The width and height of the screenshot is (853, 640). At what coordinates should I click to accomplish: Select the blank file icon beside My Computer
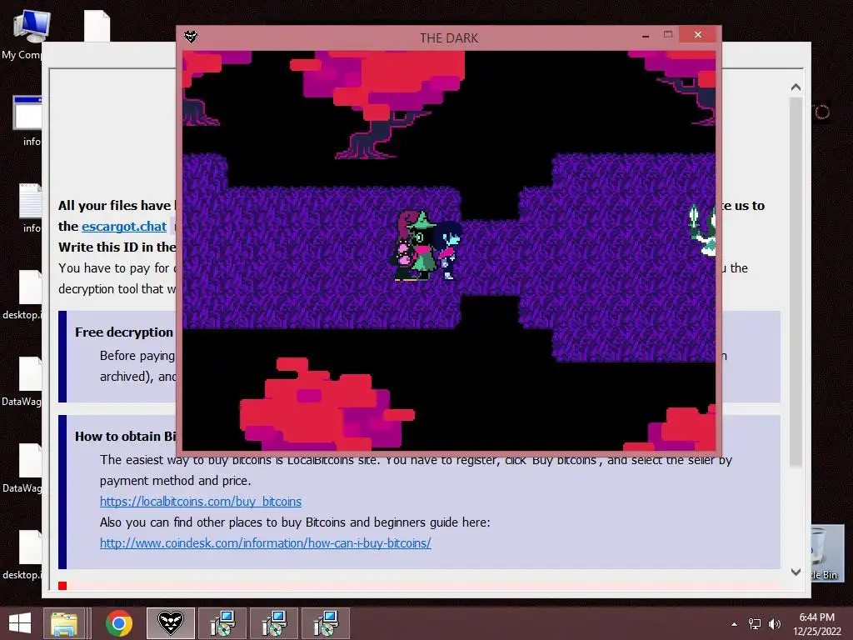(x=97, y=26)
